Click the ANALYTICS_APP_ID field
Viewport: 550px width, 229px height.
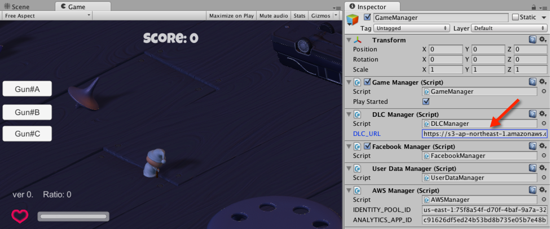click(x=485, y=220)
